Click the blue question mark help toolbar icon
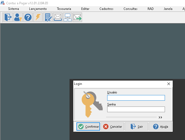185x140 pixels. tap(28, 17)
